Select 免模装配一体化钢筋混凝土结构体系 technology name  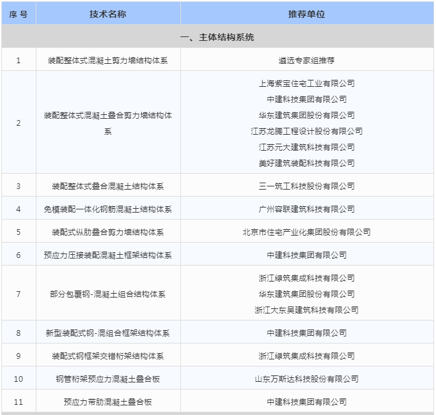pos(108,209)
